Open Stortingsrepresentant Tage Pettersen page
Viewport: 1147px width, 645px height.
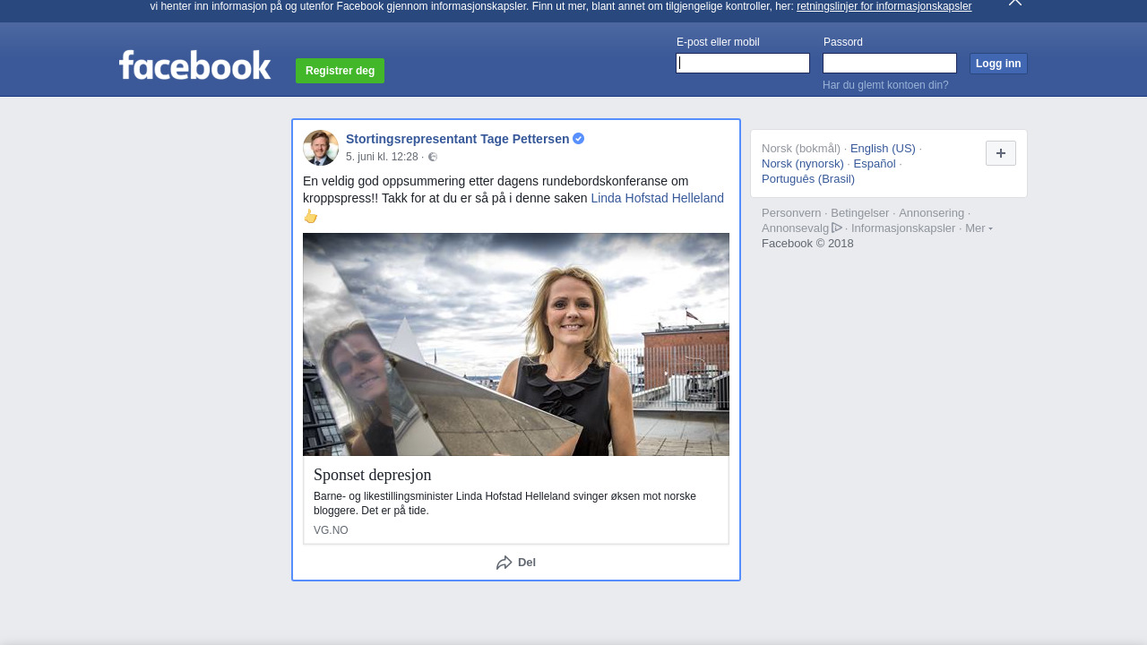(457, 139)
